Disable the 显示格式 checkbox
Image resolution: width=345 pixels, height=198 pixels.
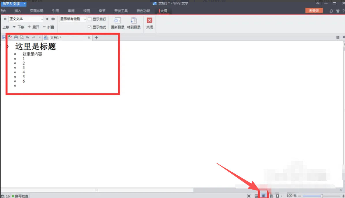(x=90, y=27)
